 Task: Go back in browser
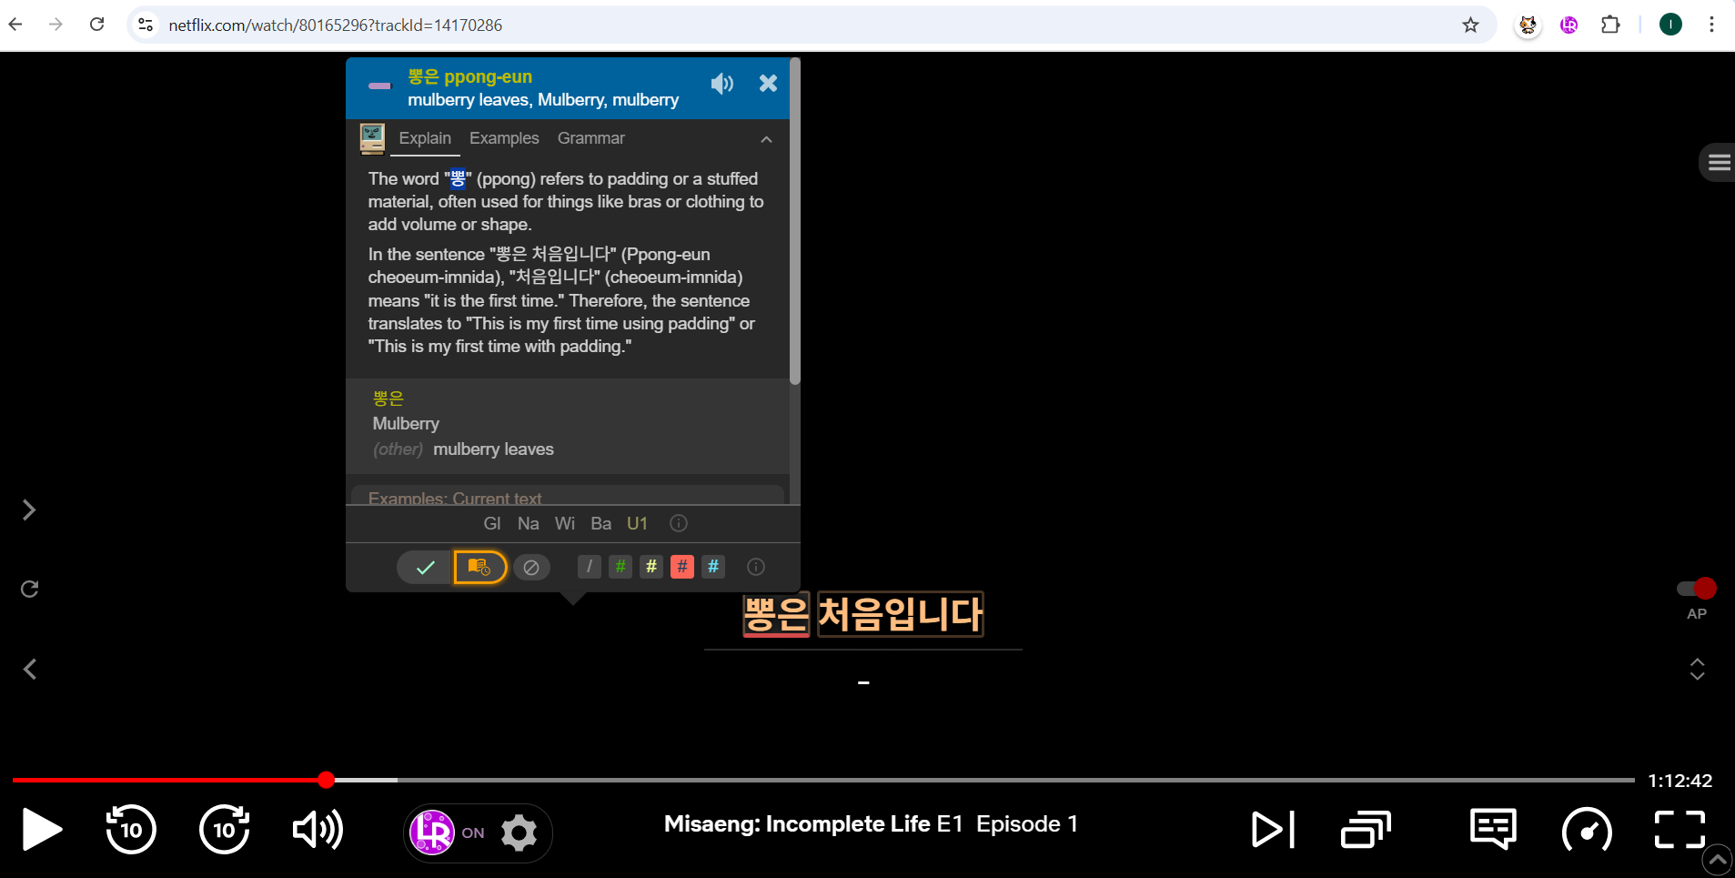pyautogui.click(x=15, y=25)
